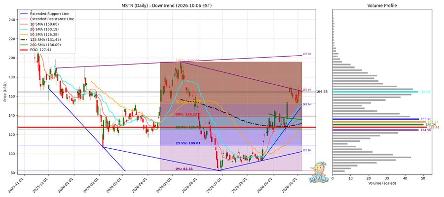Click the cyan line sample beside 20 SMA legend

24,29
